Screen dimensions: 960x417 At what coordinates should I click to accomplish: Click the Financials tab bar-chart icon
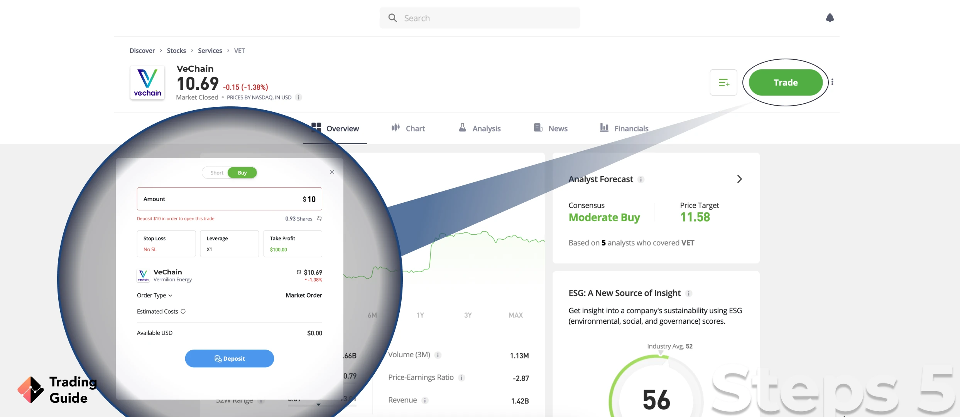[x=604, y=128]
